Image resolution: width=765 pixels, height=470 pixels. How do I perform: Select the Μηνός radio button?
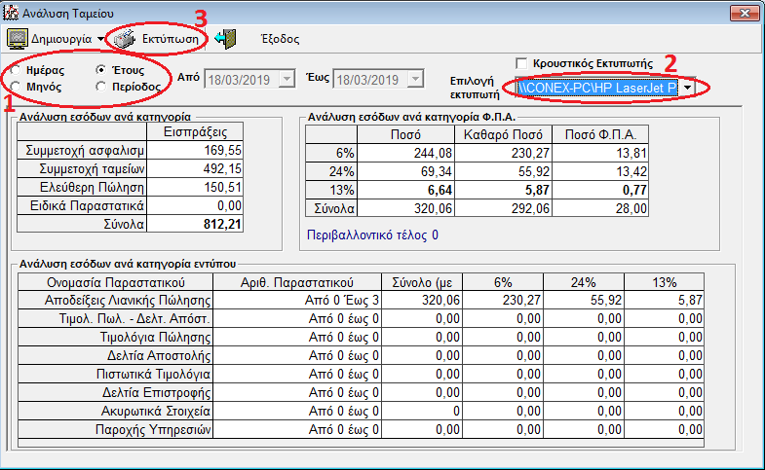tap(16, 87)
